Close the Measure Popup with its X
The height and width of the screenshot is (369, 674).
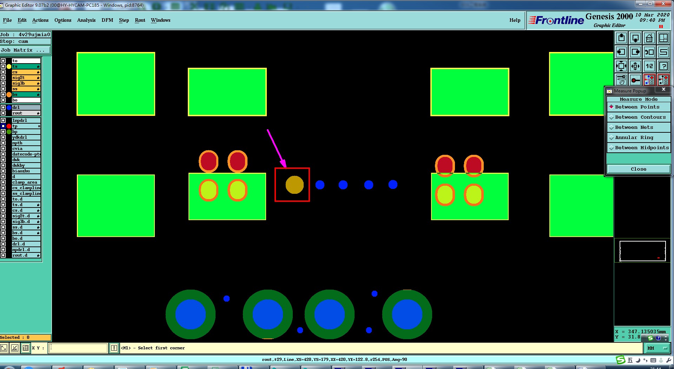click(663, 90)
